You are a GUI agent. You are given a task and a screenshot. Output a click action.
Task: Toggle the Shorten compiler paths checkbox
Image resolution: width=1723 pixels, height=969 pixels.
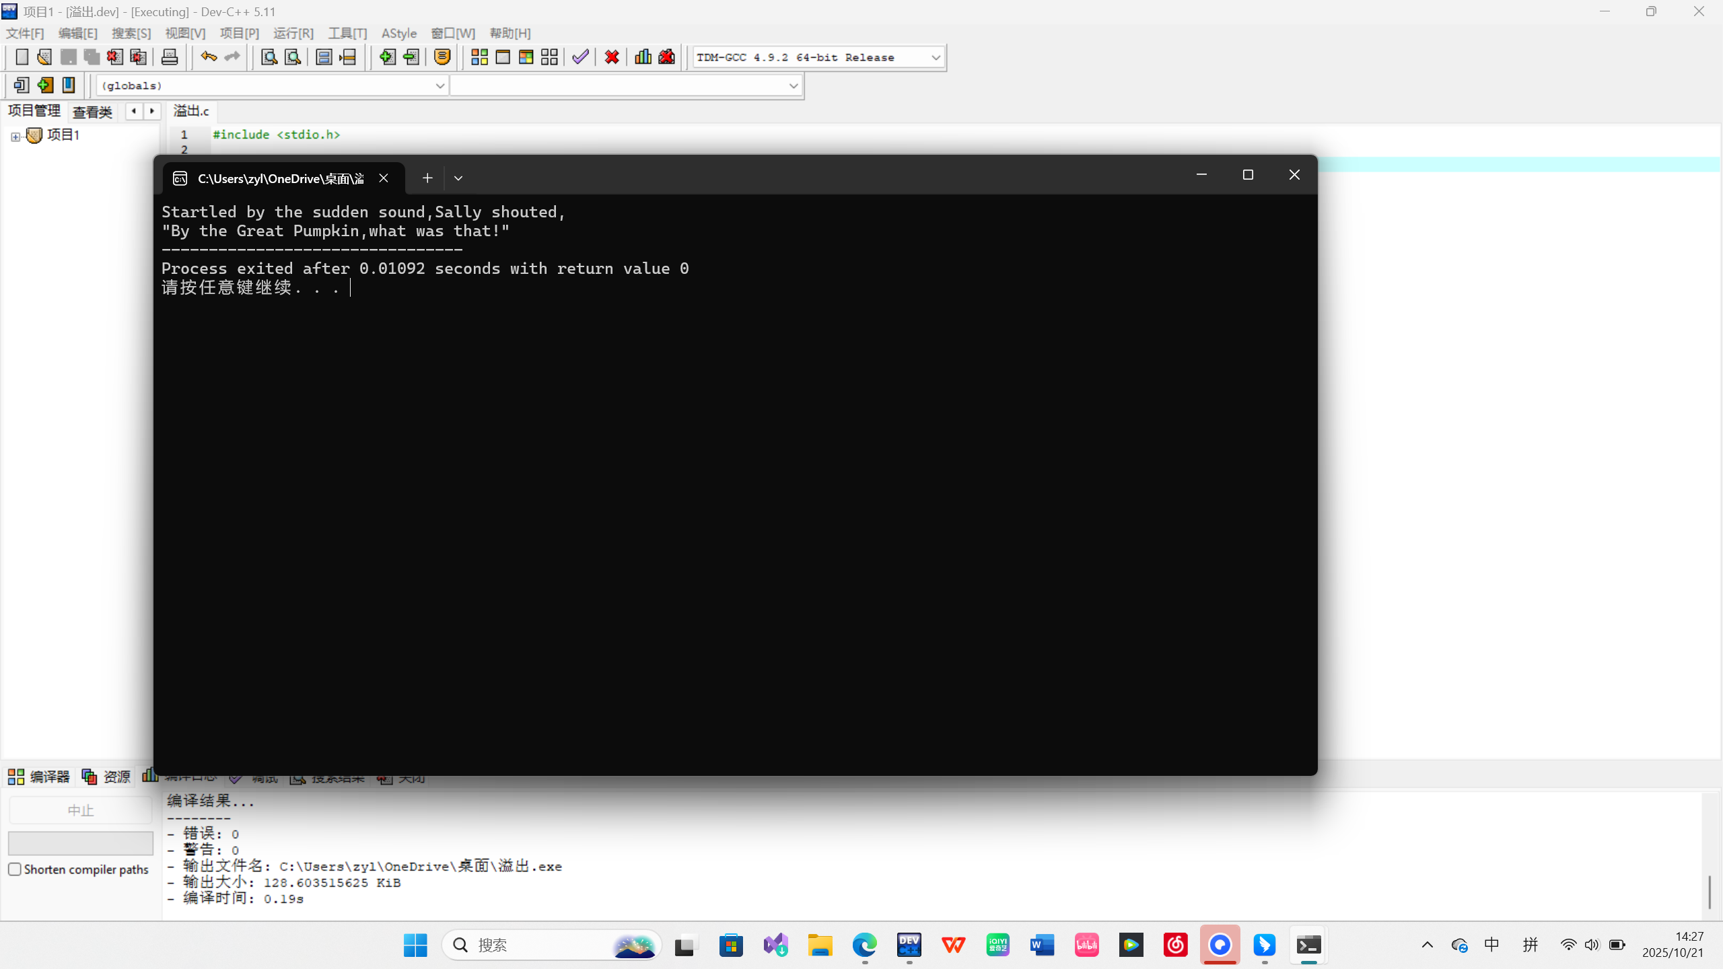(15, 869)
